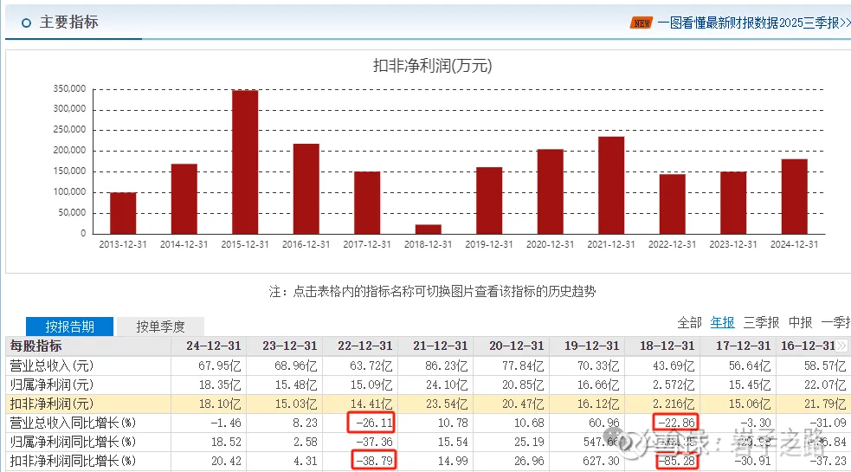This screenshot has height=472, width=851.
Task: Click the NEW badge icon
Action: [x=641, y=23]
